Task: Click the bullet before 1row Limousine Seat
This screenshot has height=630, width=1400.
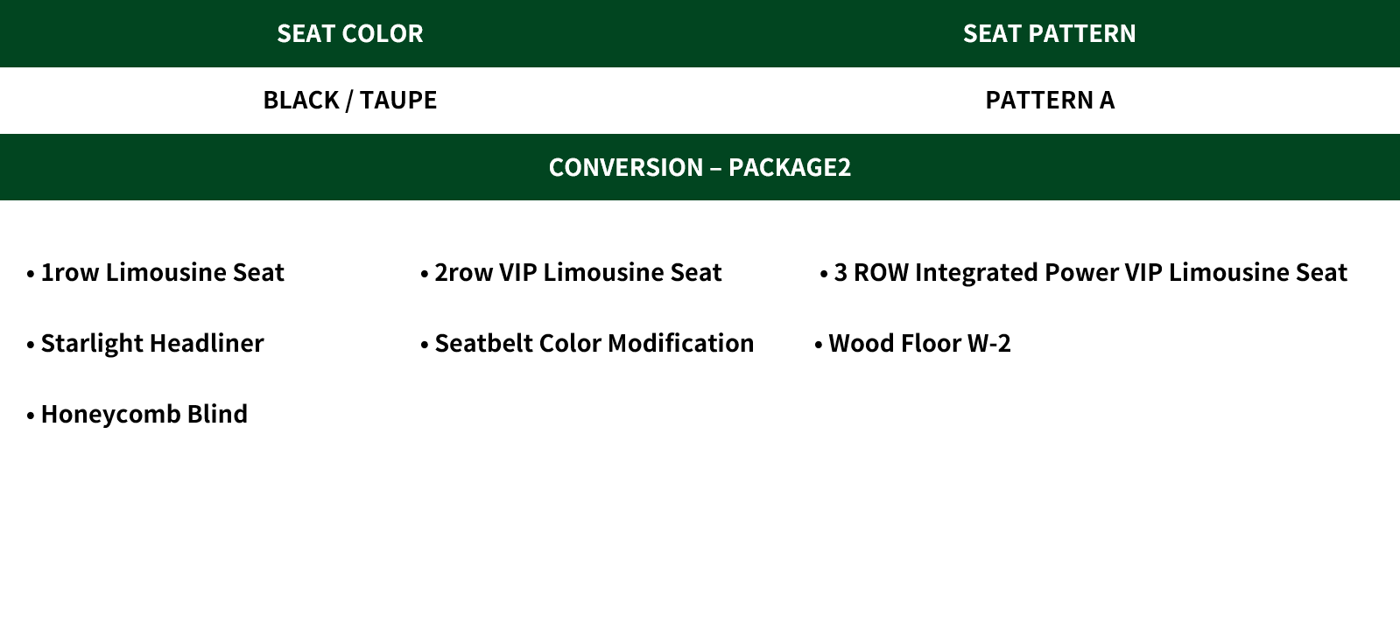Action: 31,275
